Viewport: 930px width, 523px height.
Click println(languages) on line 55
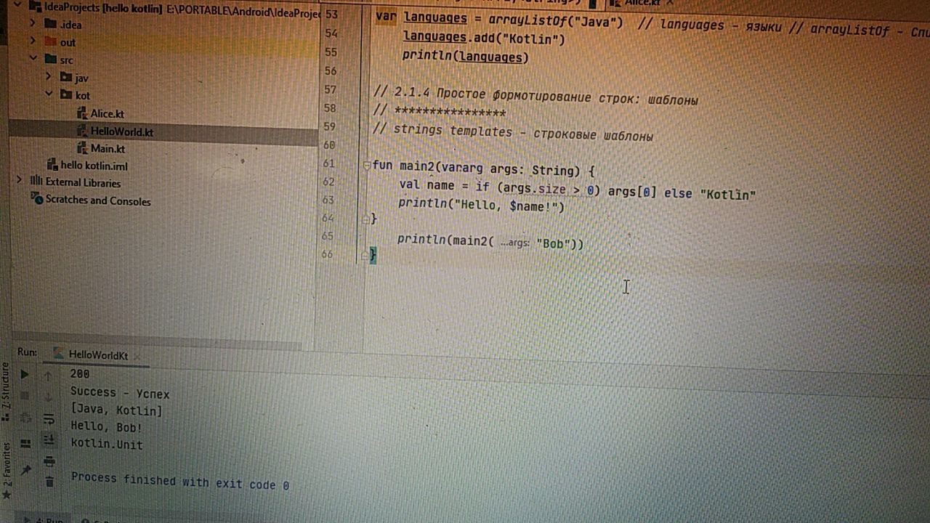pyautogui.click(x=466, y=57)
